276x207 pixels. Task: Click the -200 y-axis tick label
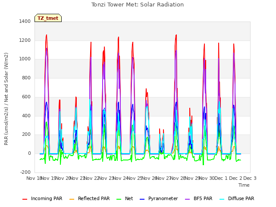25,172
